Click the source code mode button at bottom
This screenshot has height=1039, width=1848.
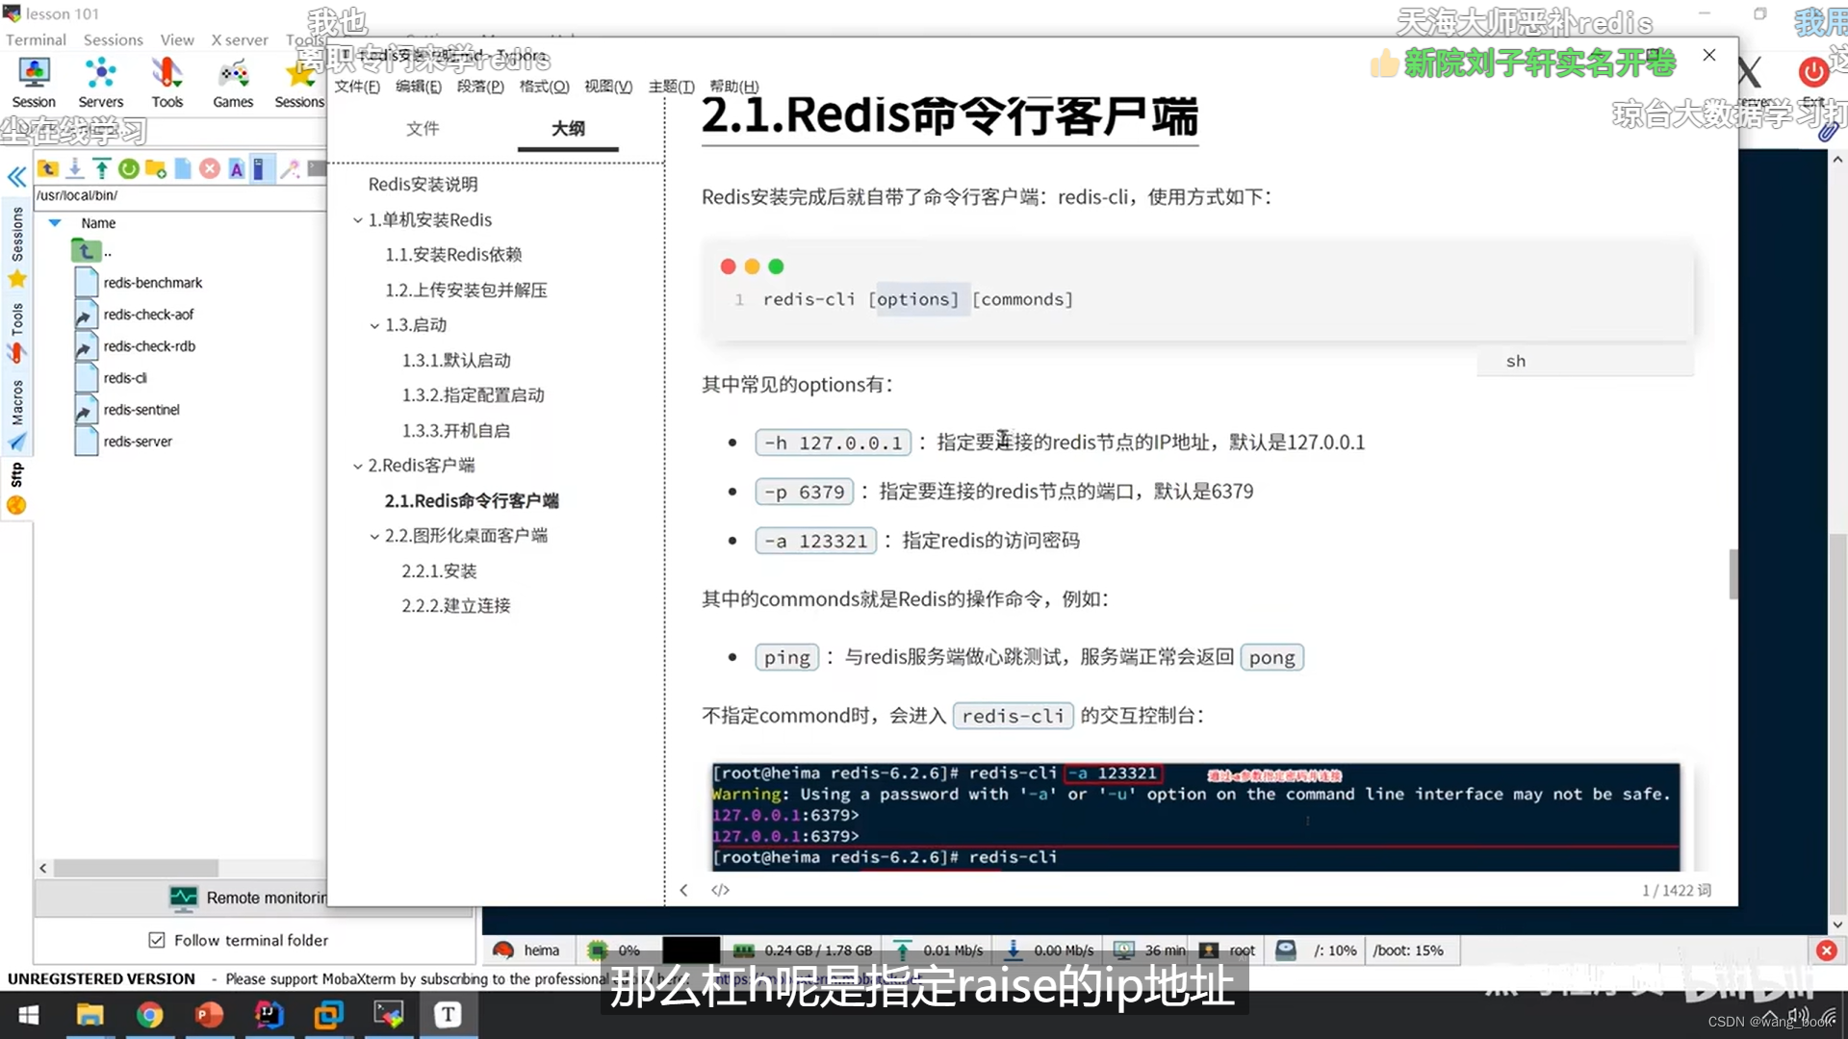click(x=720, y=890)
